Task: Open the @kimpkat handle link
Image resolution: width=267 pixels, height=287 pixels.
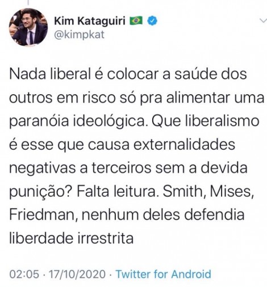Action: (79, 35)
